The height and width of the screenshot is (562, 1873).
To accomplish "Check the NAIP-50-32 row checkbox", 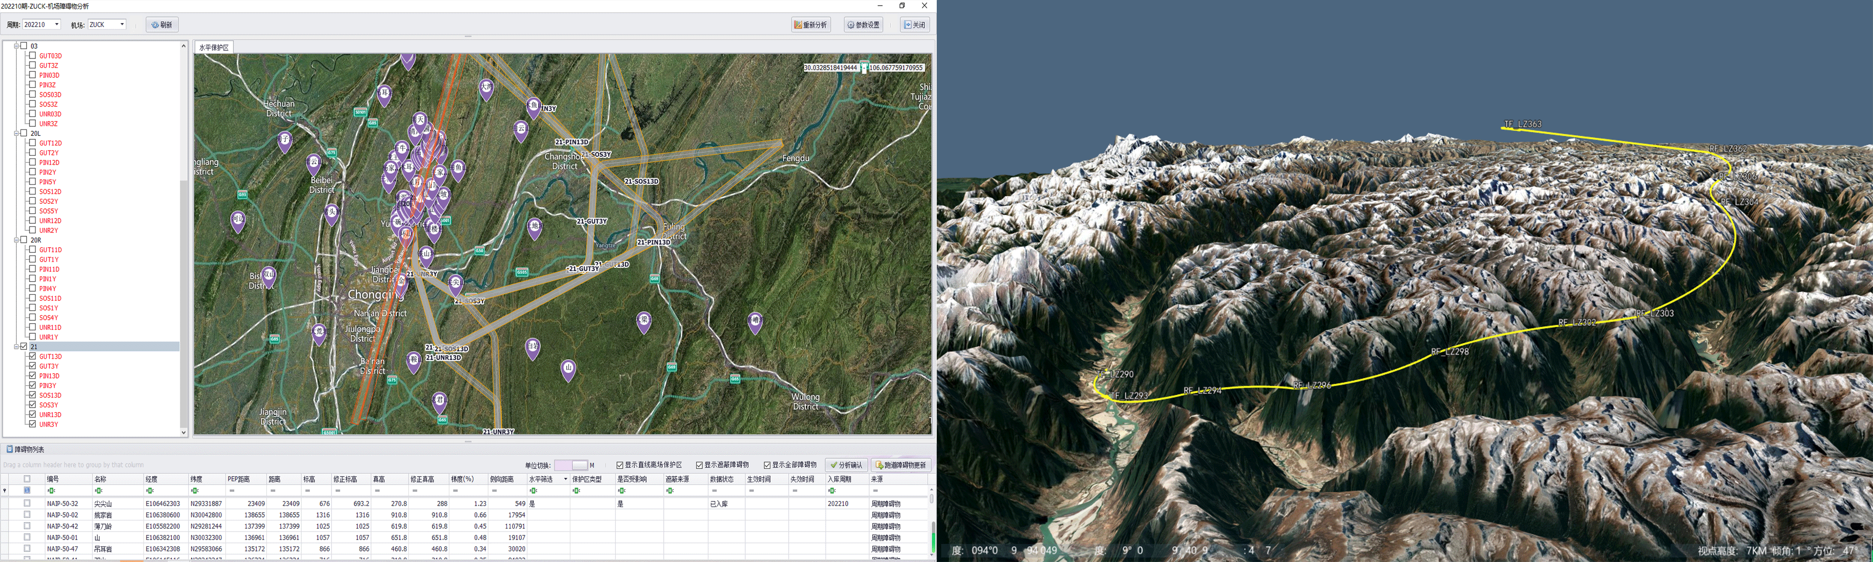I will pyautogui.click(x=27, y=503).
